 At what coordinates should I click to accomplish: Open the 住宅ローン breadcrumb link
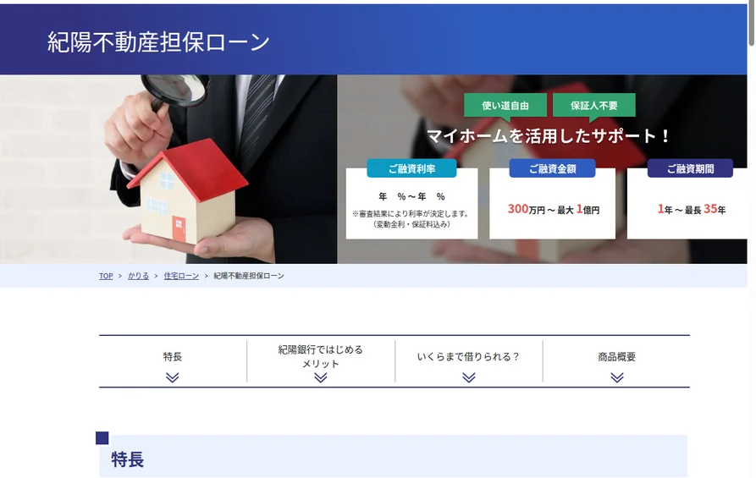click(181, 276)
